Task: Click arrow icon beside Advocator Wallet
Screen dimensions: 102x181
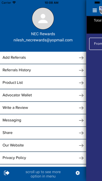Action: (x=81, y=95)
